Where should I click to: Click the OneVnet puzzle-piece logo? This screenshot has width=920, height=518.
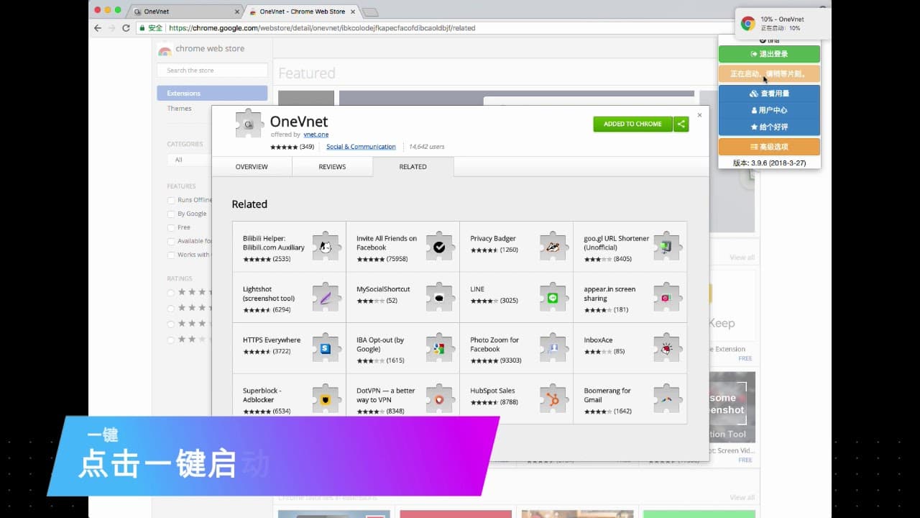click(249, 123)
